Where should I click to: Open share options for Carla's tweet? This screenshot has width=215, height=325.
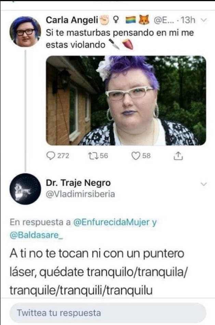[178, 156]
